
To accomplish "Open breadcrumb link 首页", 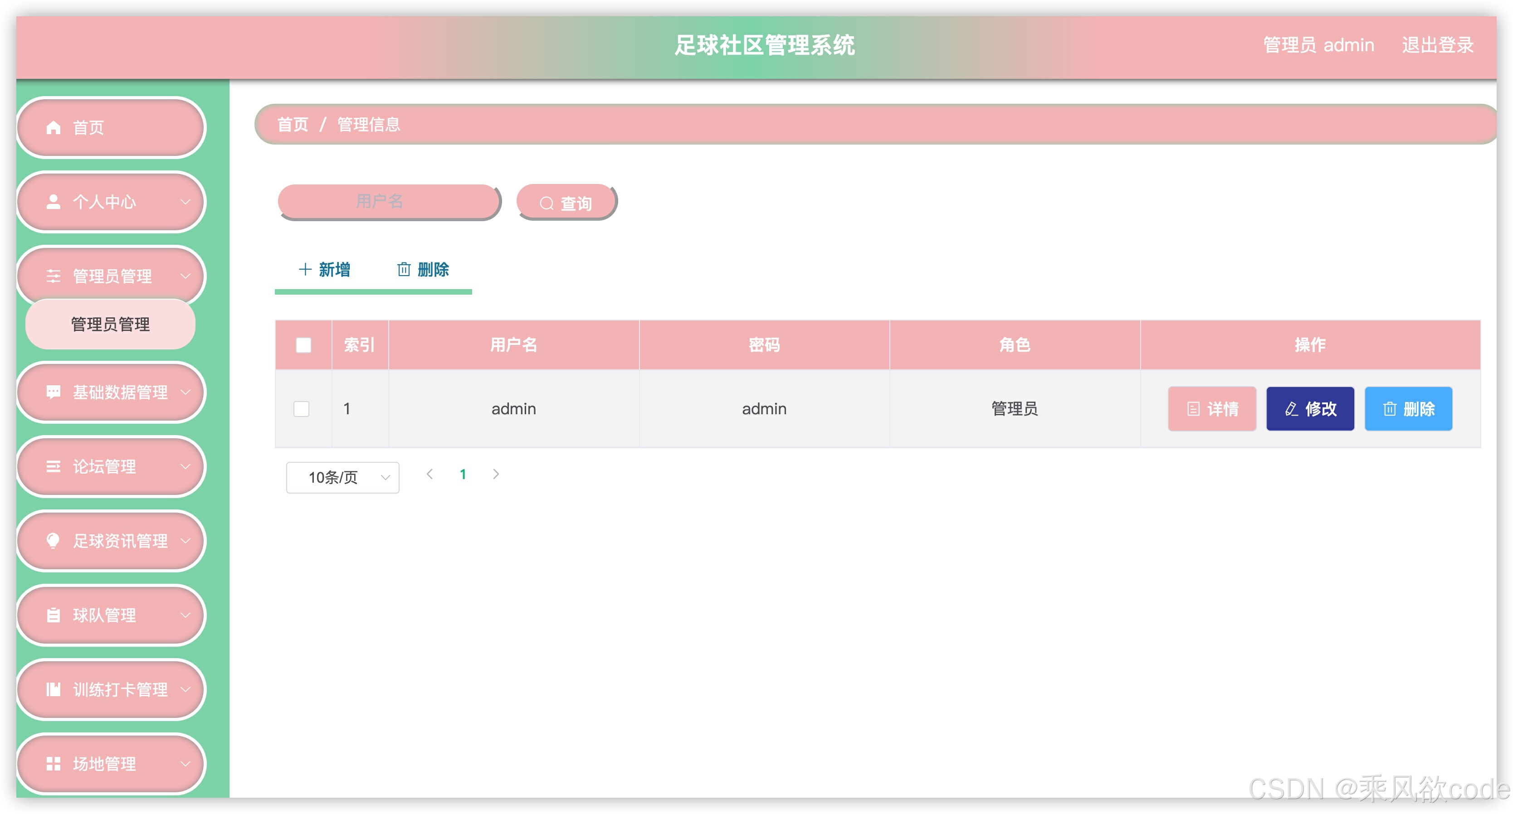I will 293,125.
